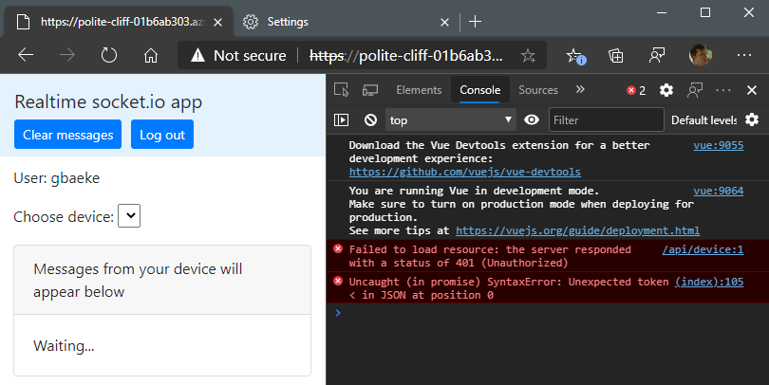The image size is (769, 385).
Task: Open DevTools main settings gear
Action: [x=666, y=90]
